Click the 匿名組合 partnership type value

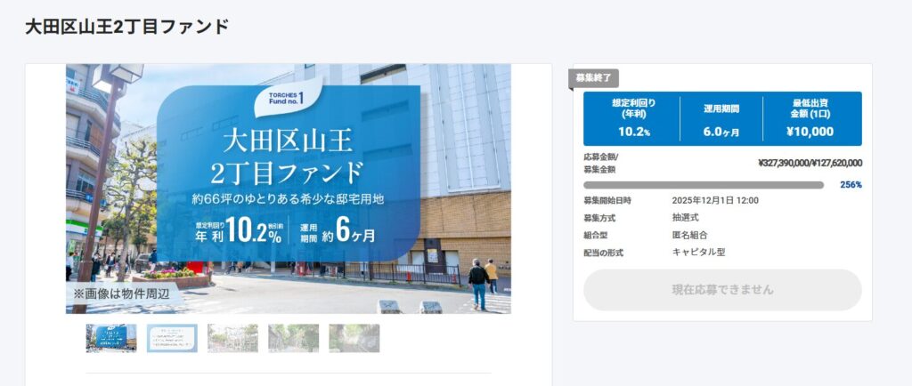click(x=690, y=236)
